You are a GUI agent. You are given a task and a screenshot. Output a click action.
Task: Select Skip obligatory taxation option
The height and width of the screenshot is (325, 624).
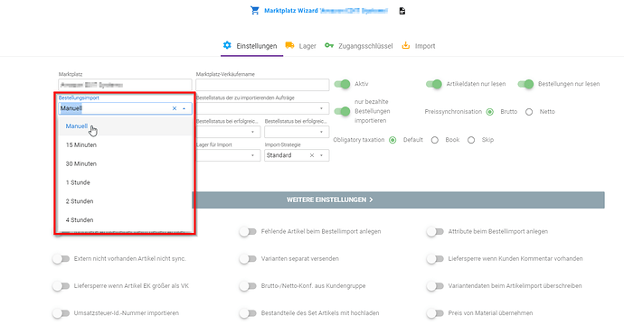[471, 140]
